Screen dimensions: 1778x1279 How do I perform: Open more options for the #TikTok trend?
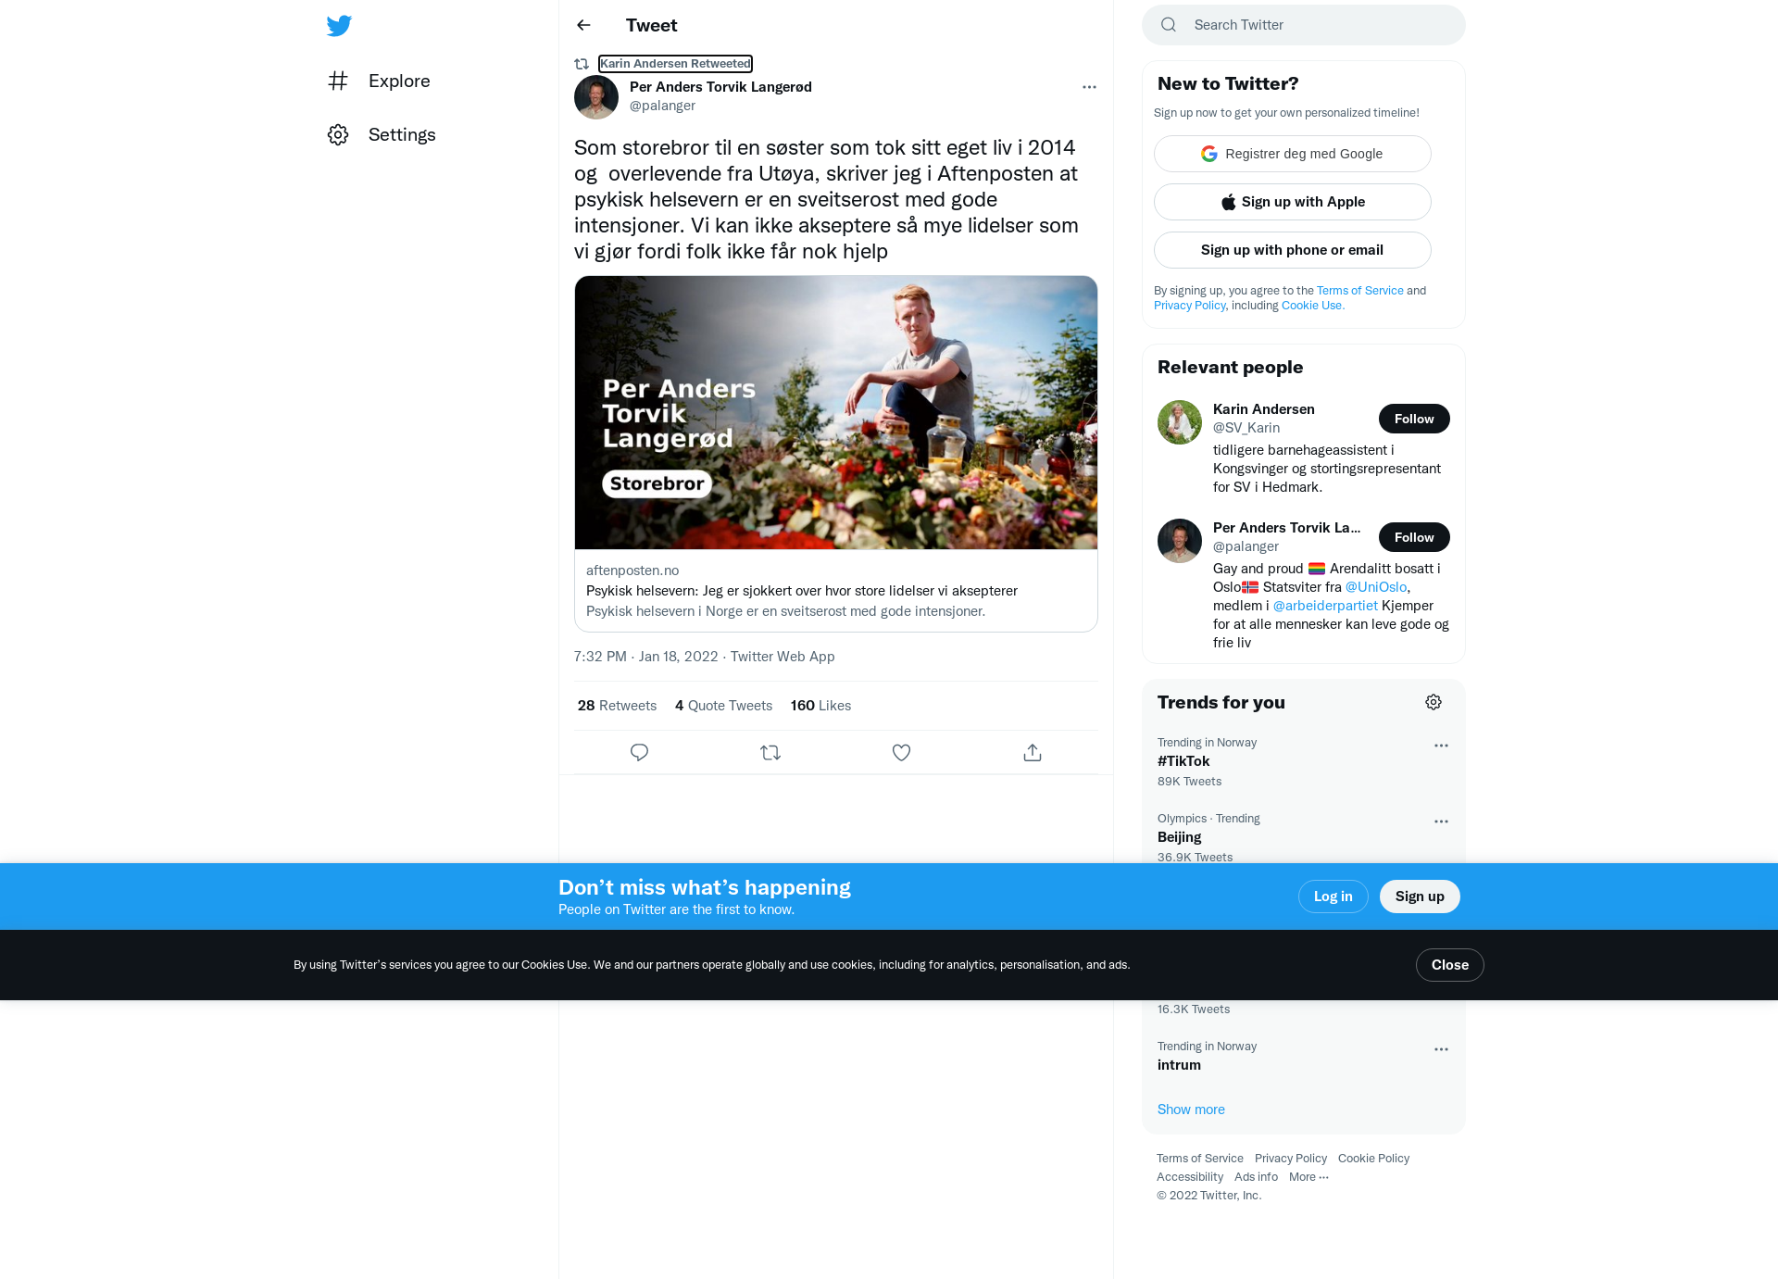(1441, 746)
